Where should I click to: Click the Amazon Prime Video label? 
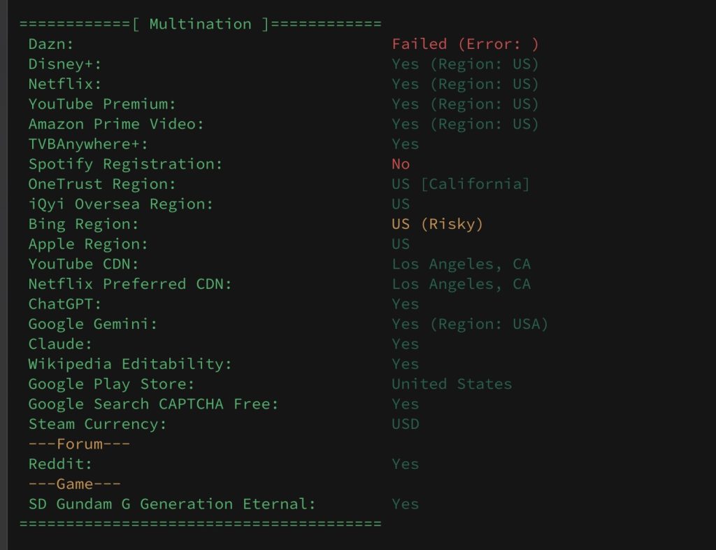[x=116, y=125]
